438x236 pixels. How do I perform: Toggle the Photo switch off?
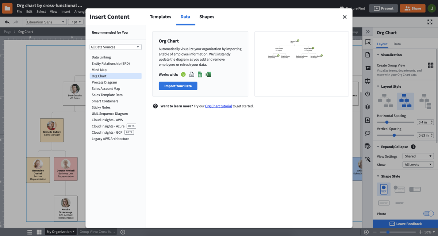(428, 214)
